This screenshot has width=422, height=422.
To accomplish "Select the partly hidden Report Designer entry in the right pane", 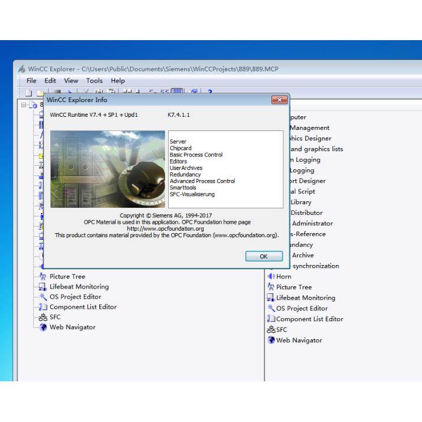I will (x=308, y=181).
